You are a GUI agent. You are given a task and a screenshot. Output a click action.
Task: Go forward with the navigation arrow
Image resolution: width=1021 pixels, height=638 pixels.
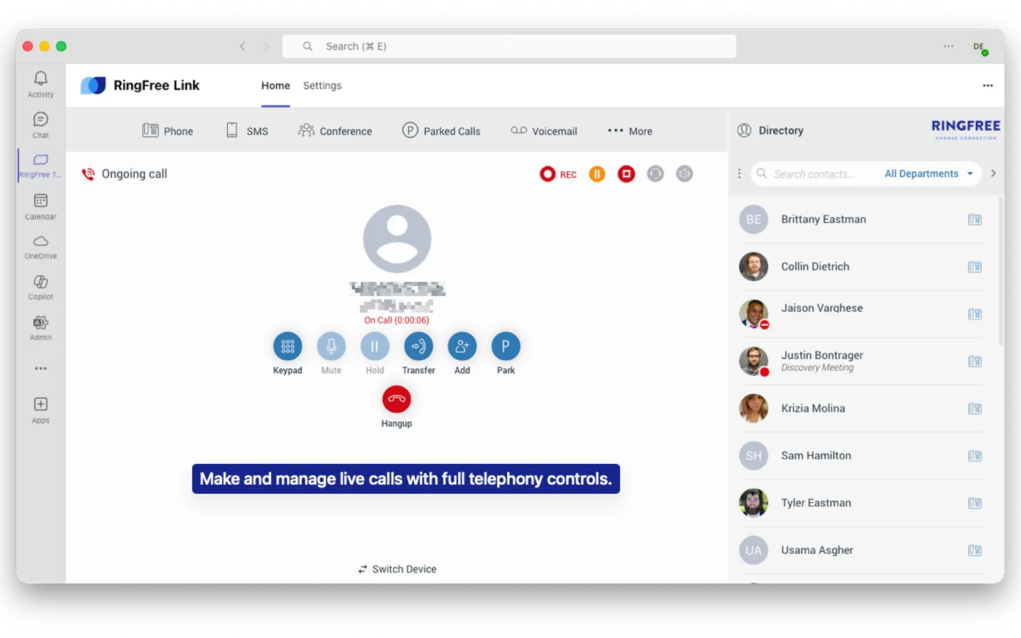[267, 46]
